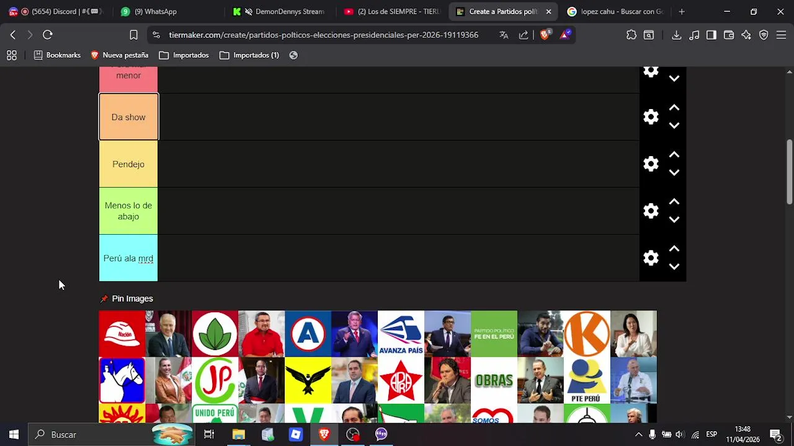Open Brave Shields lion icon

545,35
